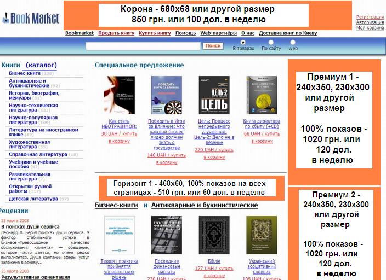Open 'Открытки ручной работы' category
Image resolution: width=386 pixels, height=280 pixels.
click(x=30, y=189)
